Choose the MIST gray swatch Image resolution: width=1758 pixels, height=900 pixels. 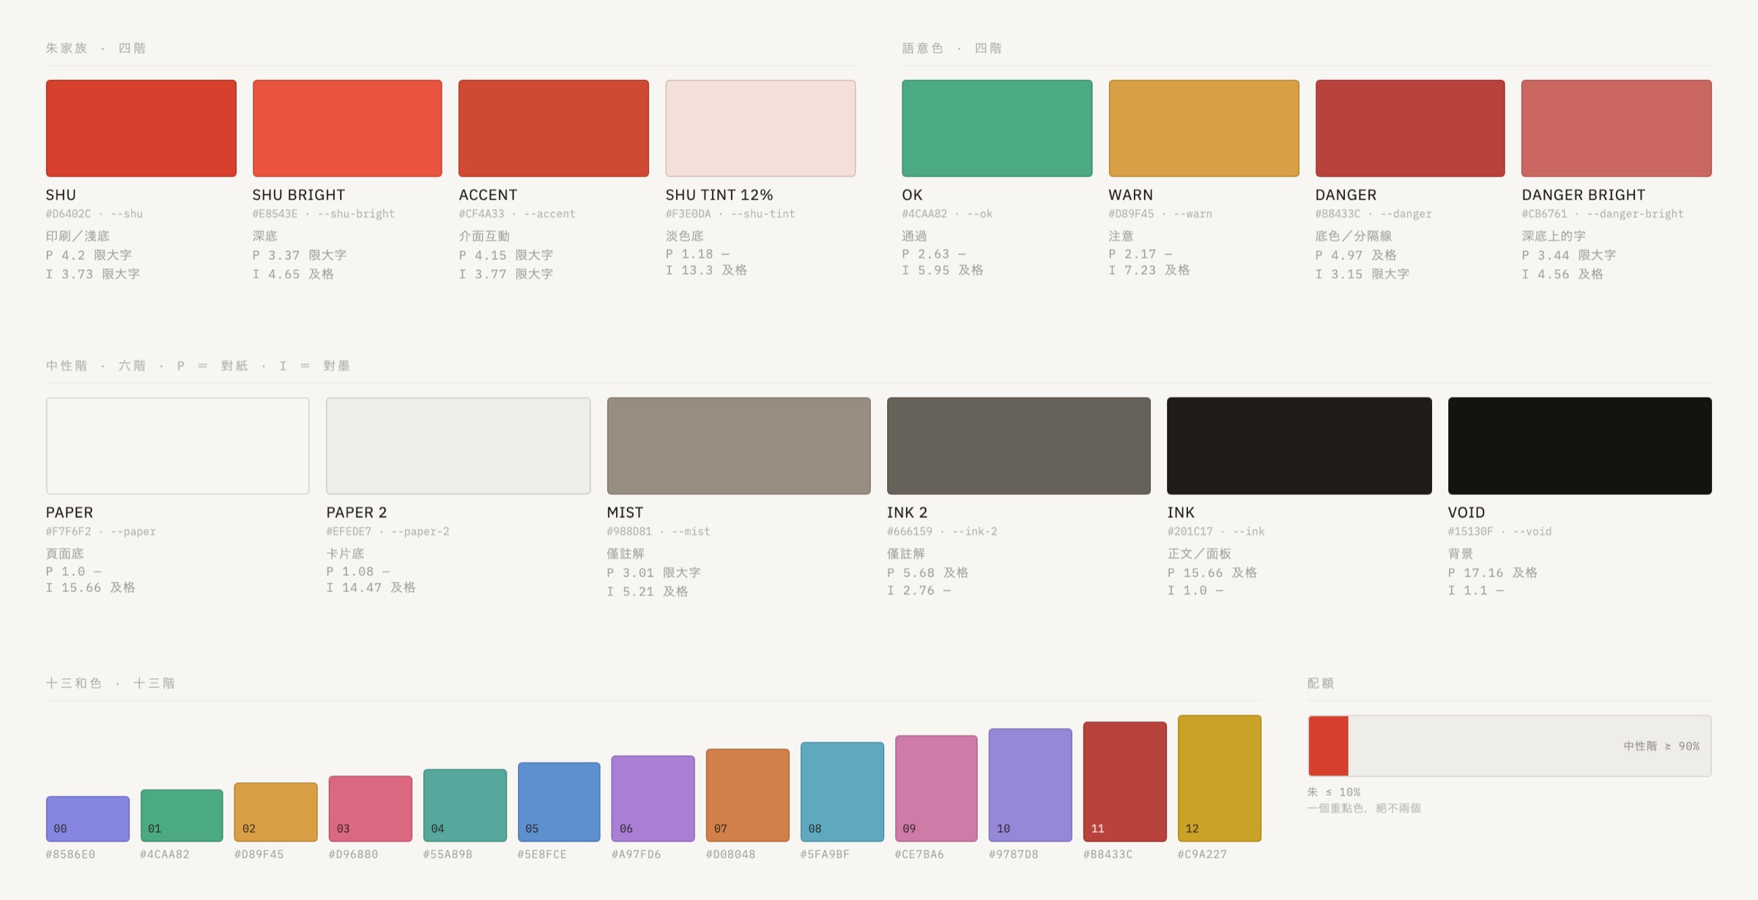[739, 445]
